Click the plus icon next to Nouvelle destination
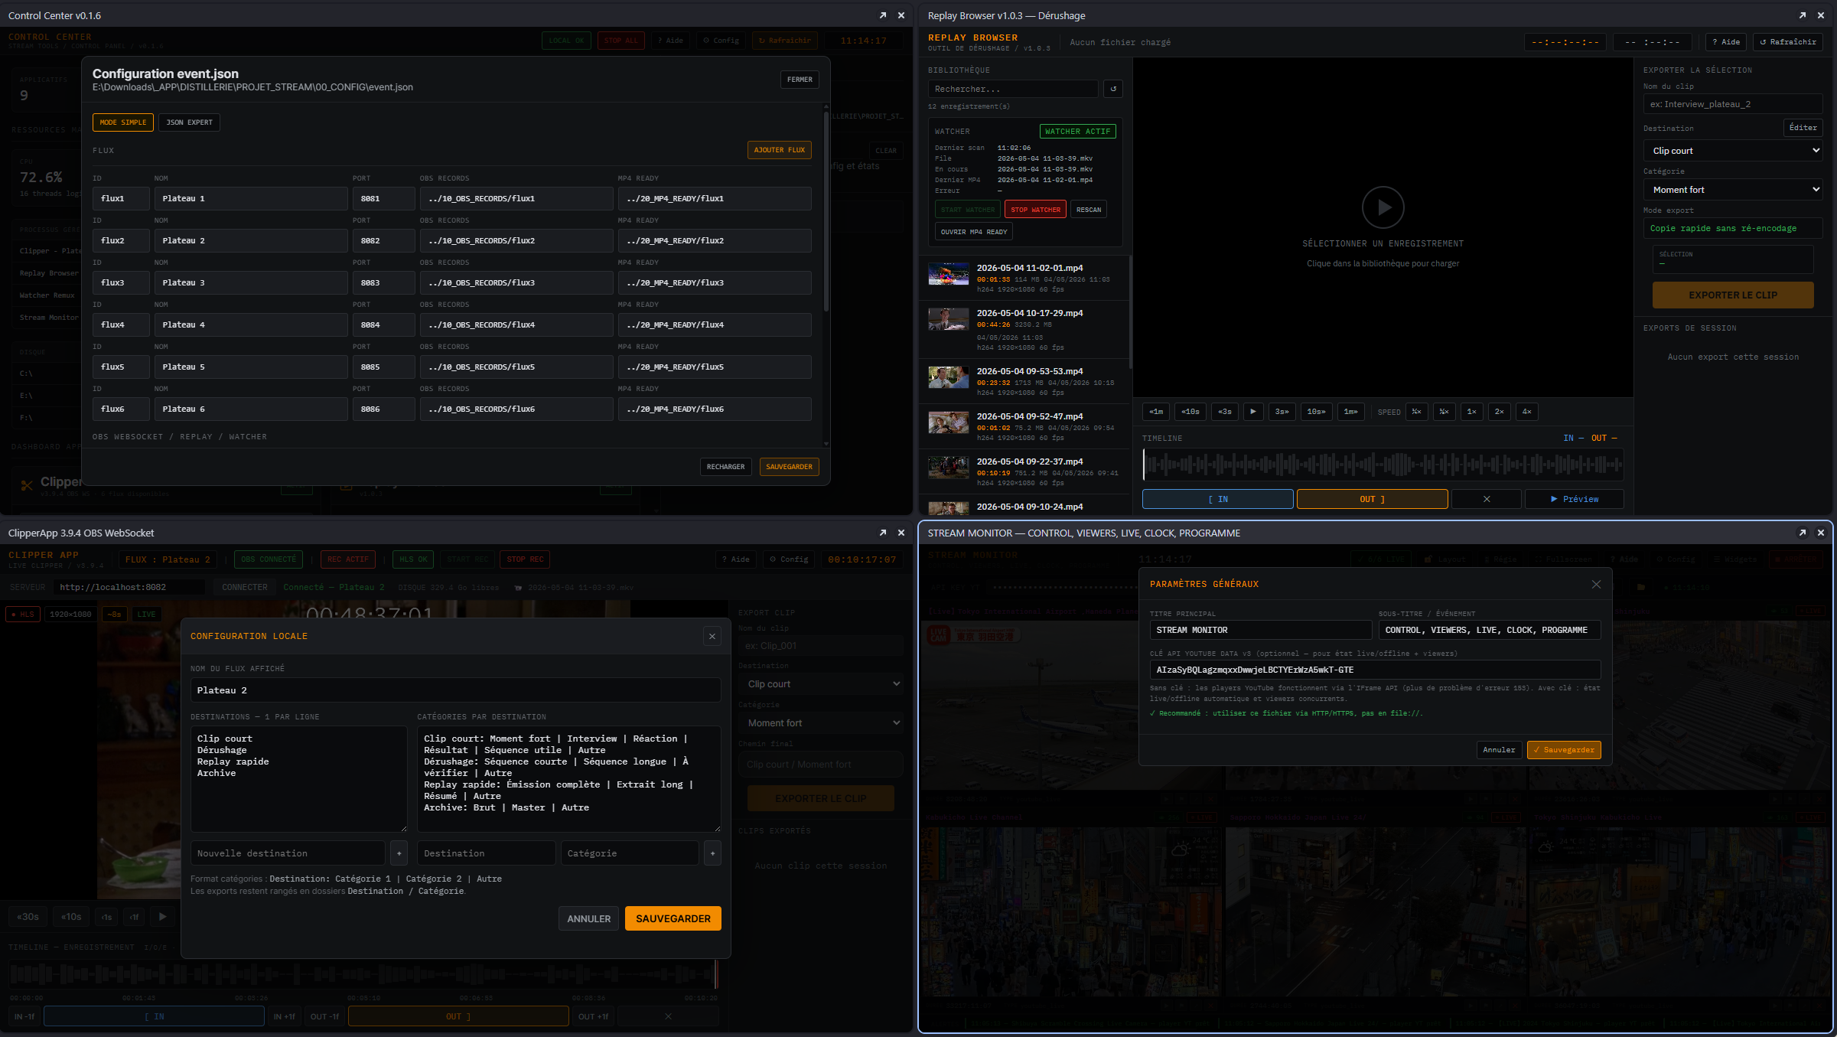This screenshot has width=1837, height=1037. point(399,853)
